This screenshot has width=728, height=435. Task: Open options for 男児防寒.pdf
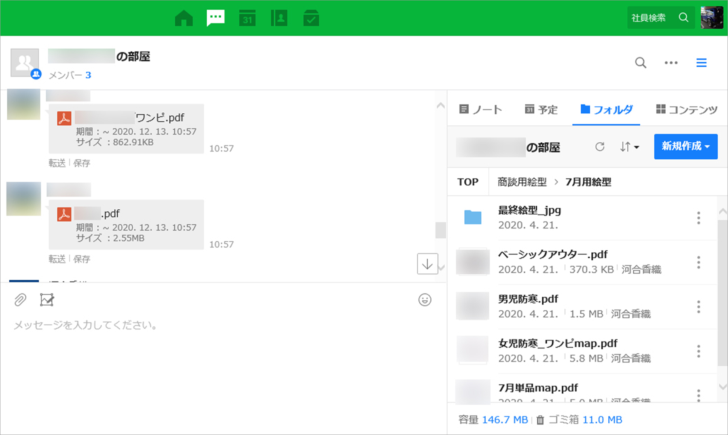point(698,307)
